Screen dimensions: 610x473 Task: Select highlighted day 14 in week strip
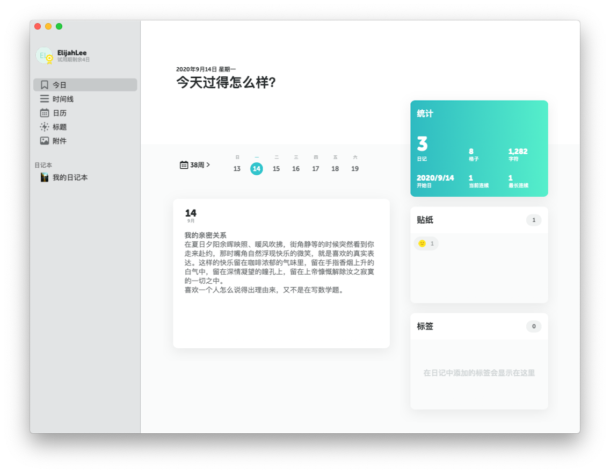tap(257, 169)
